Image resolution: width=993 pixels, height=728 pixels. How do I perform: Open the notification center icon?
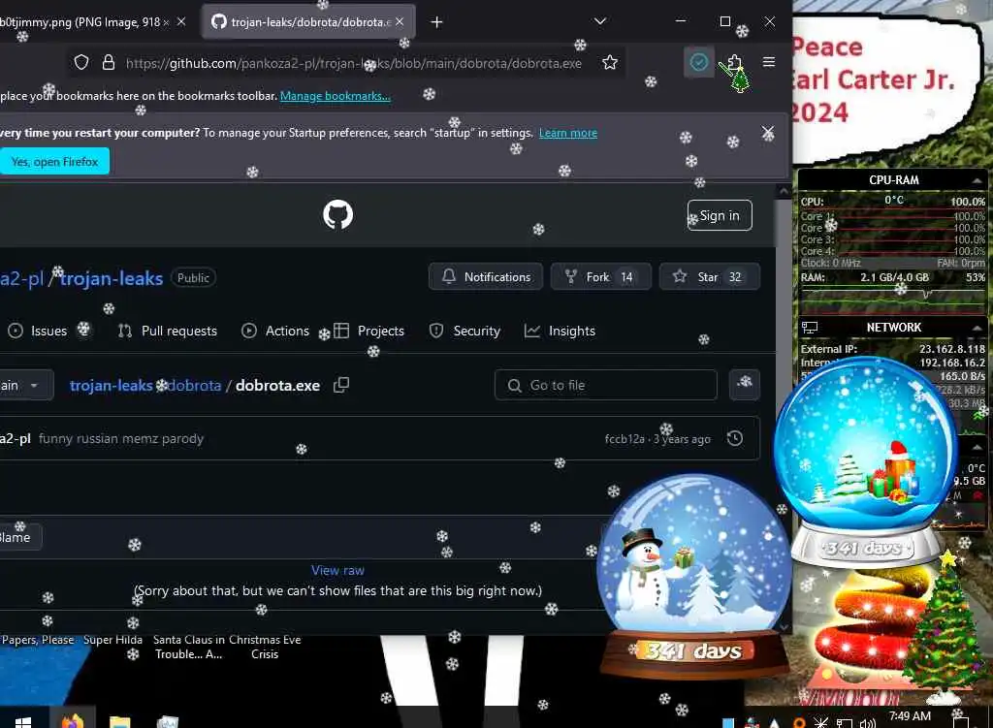click(961, 721)
